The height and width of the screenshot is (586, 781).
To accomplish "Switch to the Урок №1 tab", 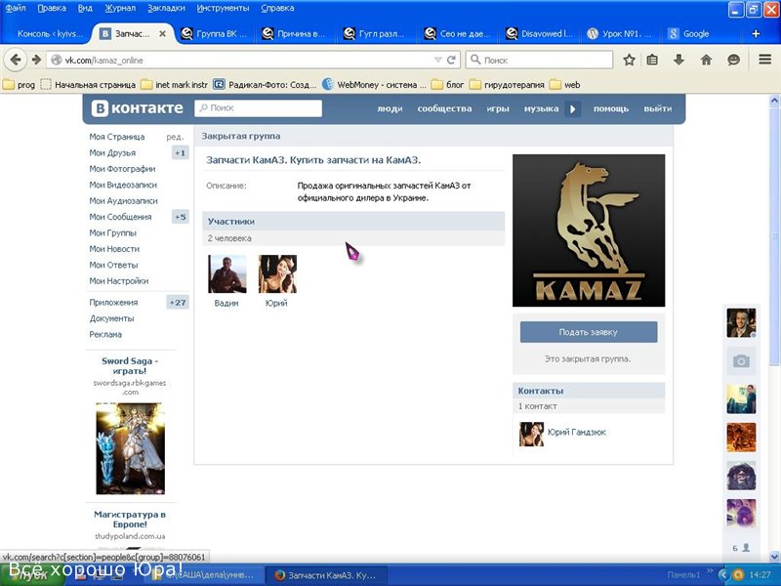I will [x=620, y=34].
